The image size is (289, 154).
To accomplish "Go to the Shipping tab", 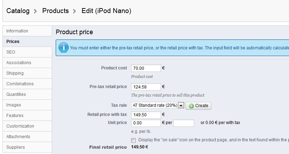I will pyautogui.click(x=15, y=73).
